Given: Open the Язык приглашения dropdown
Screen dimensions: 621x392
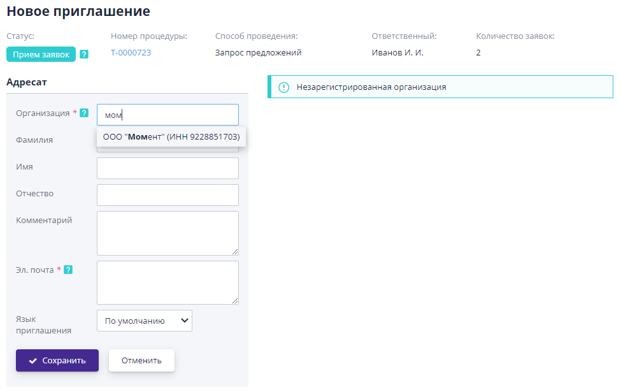Looking at the screenshot, I should (144, 321).
